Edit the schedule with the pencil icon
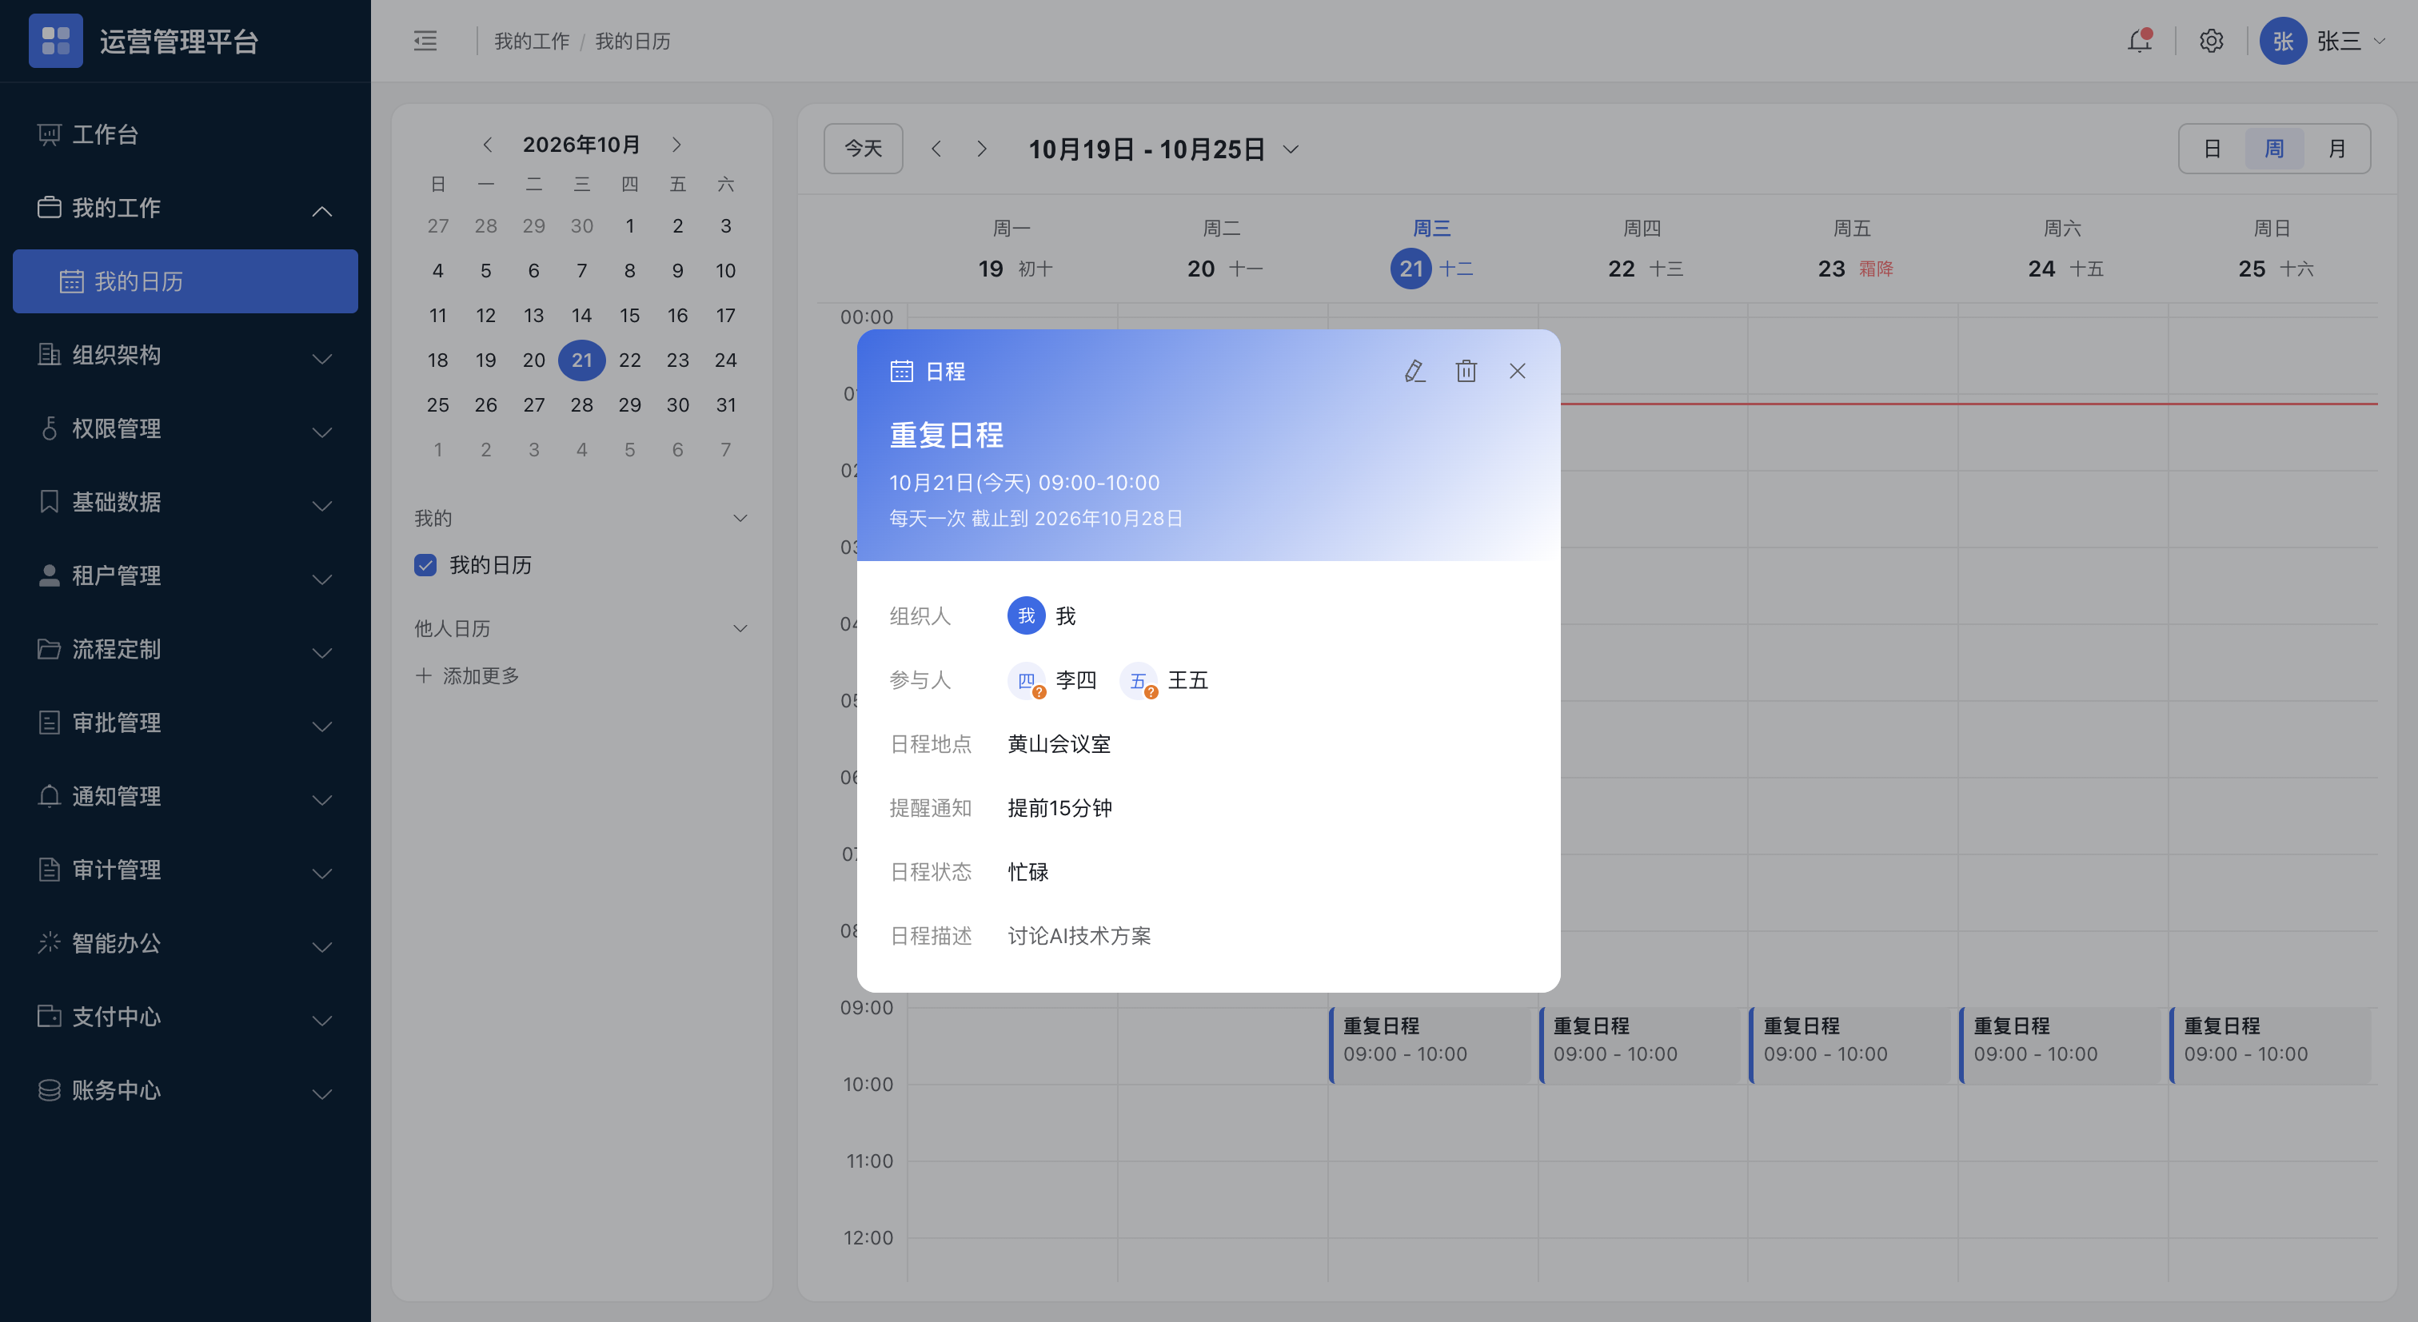This screenshot has height=1322, width=2418. [1414, 372]
